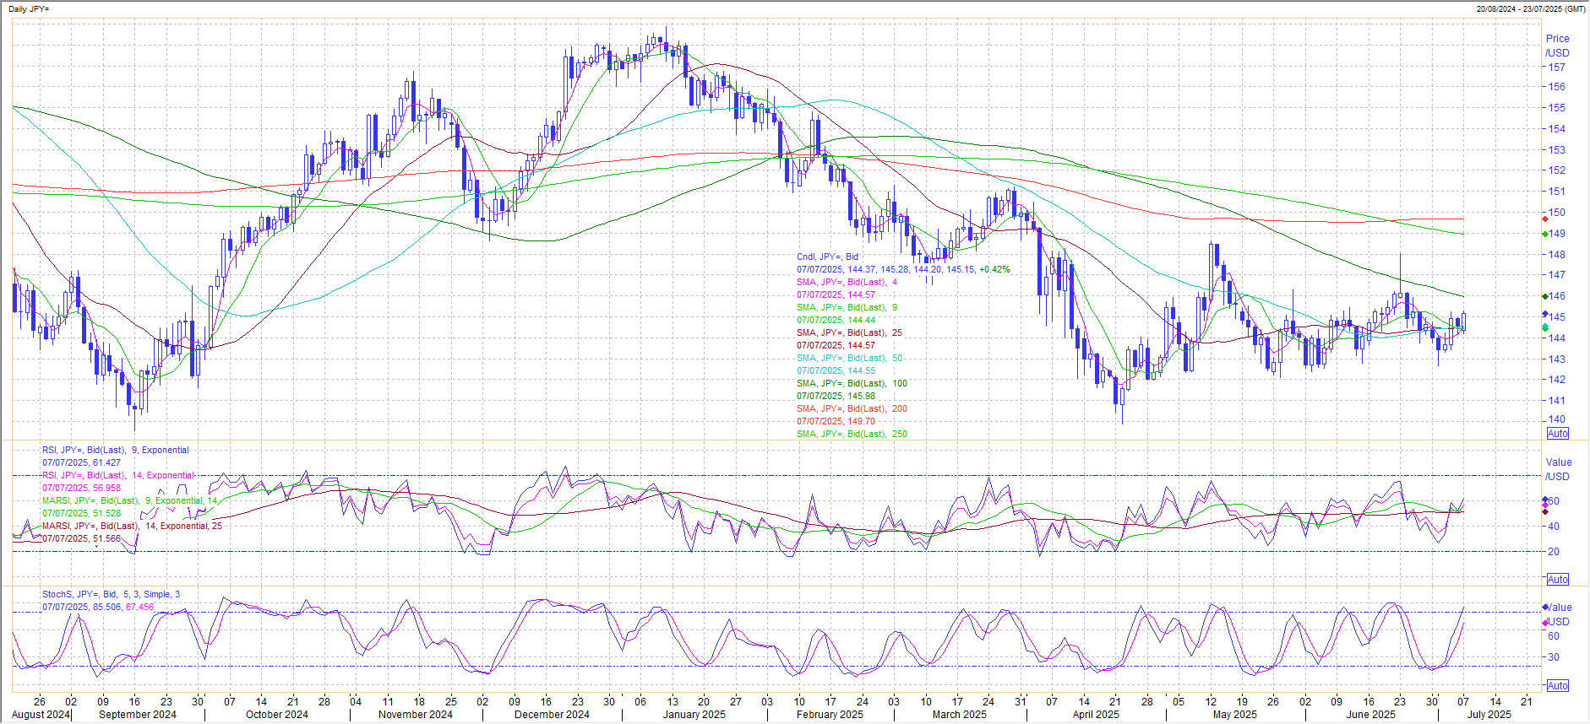The height and width of the screenshot is (724, 1590).
Task: Click the 'Price /USD' axis title
Action: [x=1557, y=46]
